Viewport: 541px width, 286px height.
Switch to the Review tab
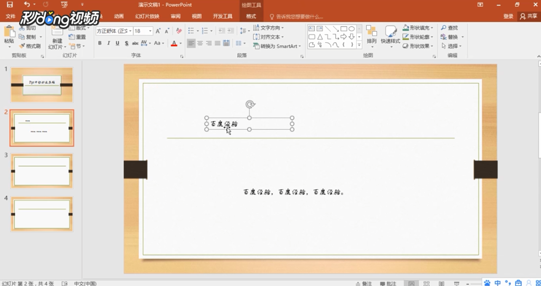[176, 16]
